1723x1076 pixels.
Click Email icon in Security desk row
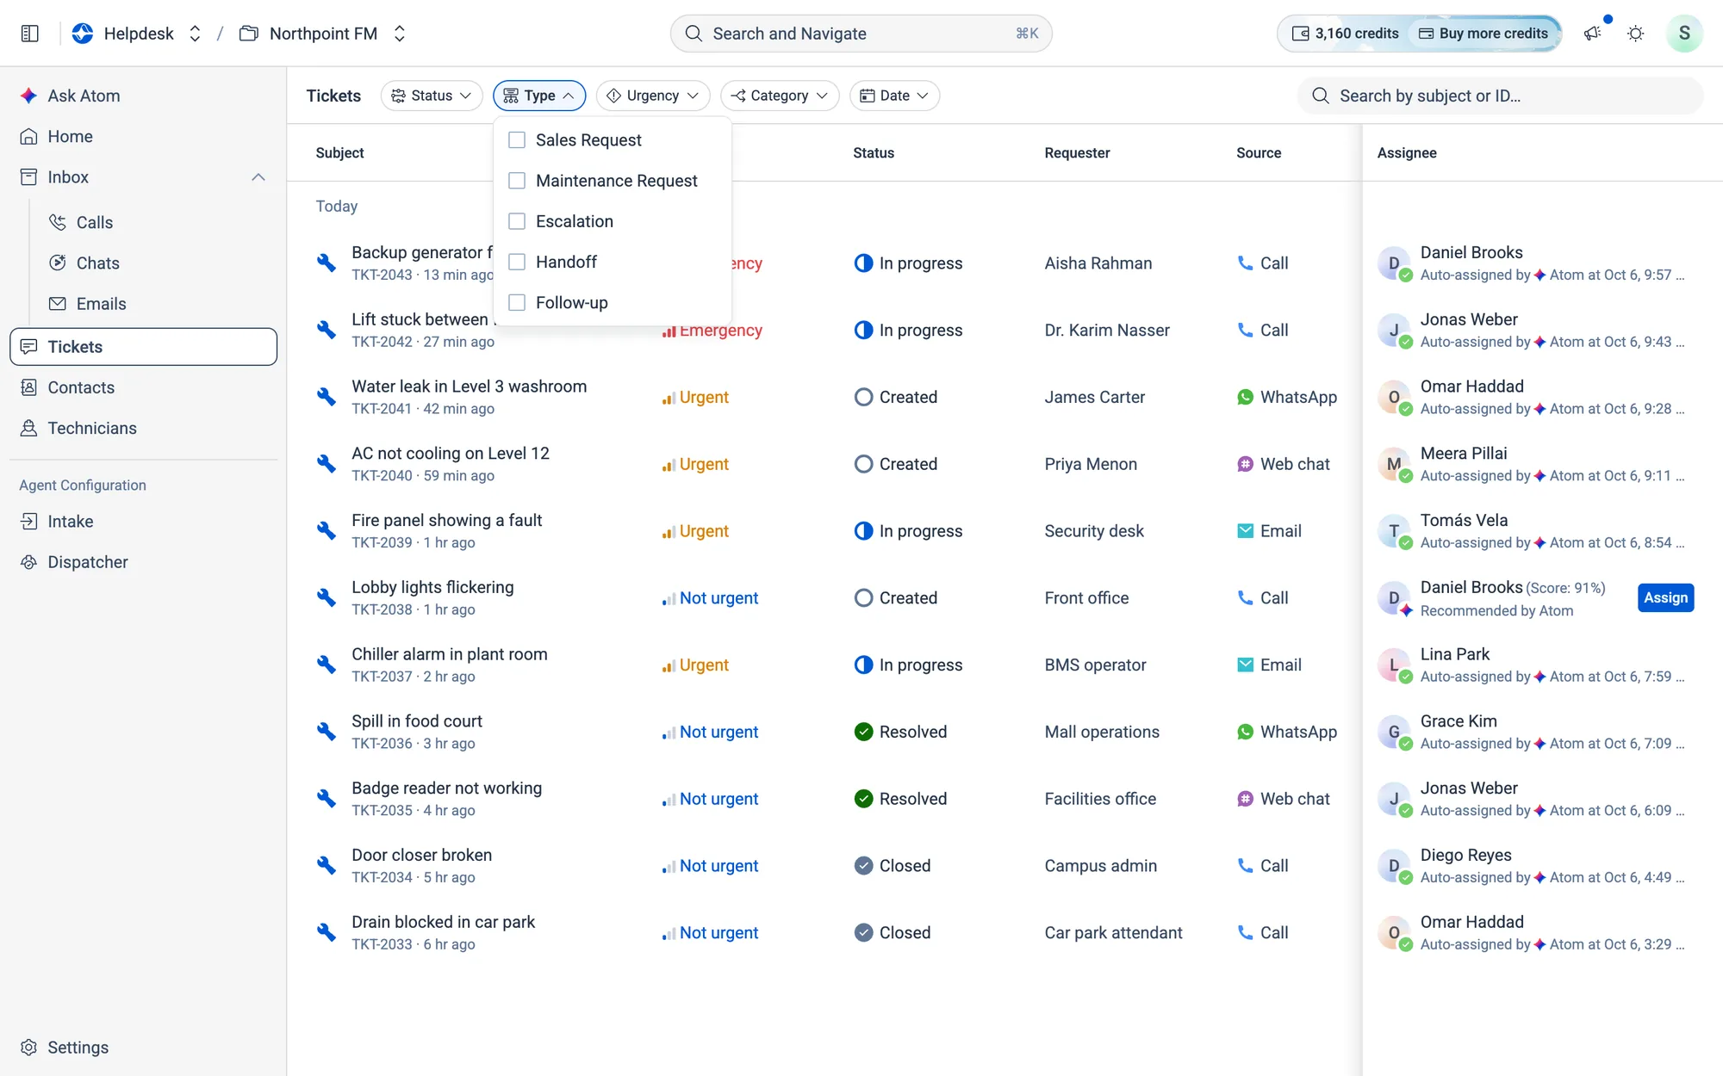(1245, 531)
